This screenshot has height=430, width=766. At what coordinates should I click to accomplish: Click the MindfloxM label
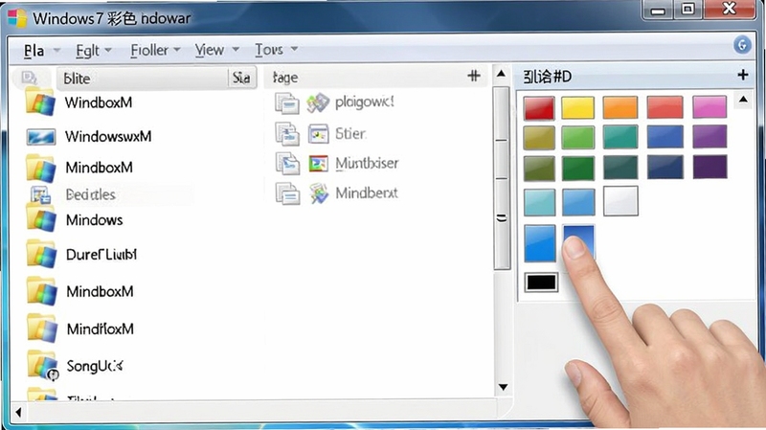(x=101, y=328)
